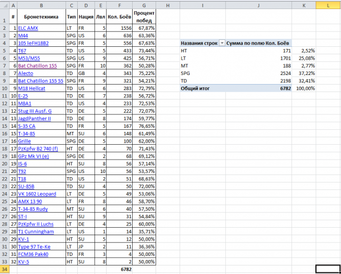Select the Процент побед header cell
Viewport: 341px width, 274px height.
[x=144, y=16]
